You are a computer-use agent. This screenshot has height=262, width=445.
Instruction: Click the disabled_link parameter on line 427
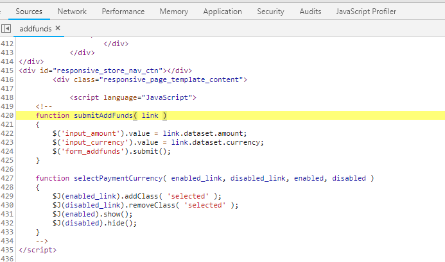(257, 178)
